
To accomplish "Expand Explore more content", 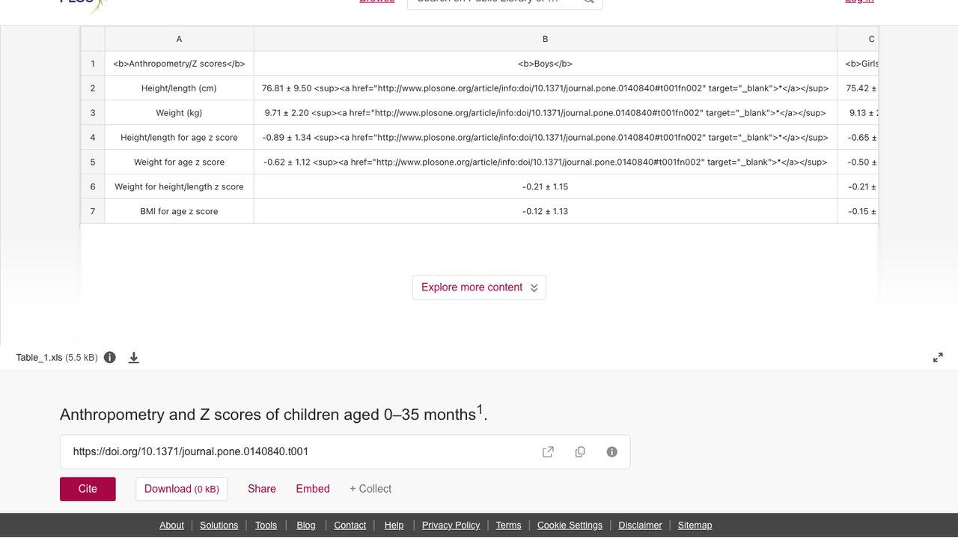I will pos(479,287).
